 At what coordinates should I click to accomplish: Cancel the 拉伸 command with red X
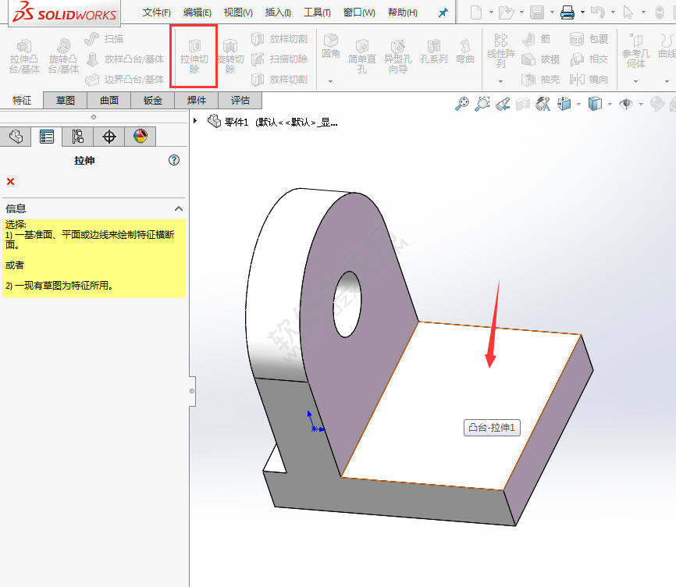click(x=9, y=181)
